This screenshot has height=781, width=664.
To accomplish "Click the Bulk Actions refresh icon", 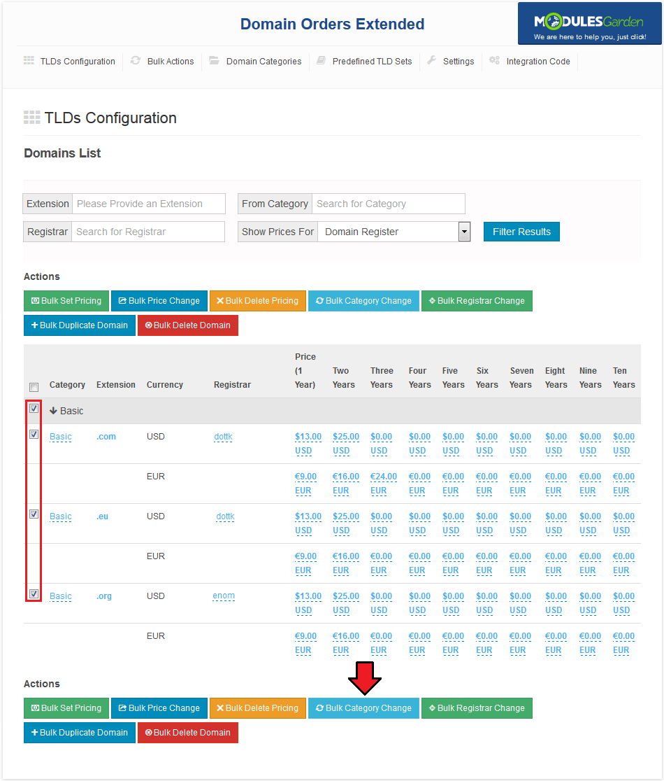I will [136, 61].
